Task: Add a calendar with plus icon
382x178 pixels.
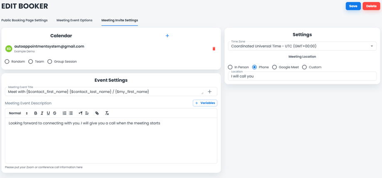Action: coord(167,36)
